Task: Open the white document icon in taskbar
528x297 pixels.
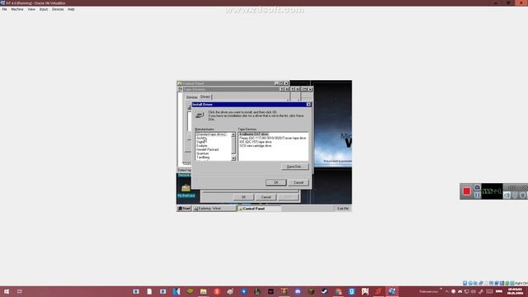Action: [149, 291]
